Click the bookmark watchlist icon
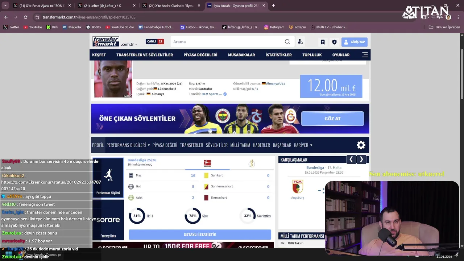Image resolution: width=464 pixels, height=261 pixels. 323,42
